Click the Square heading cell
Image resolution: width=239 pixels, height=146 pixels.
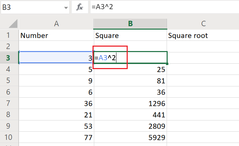[130, 35]
